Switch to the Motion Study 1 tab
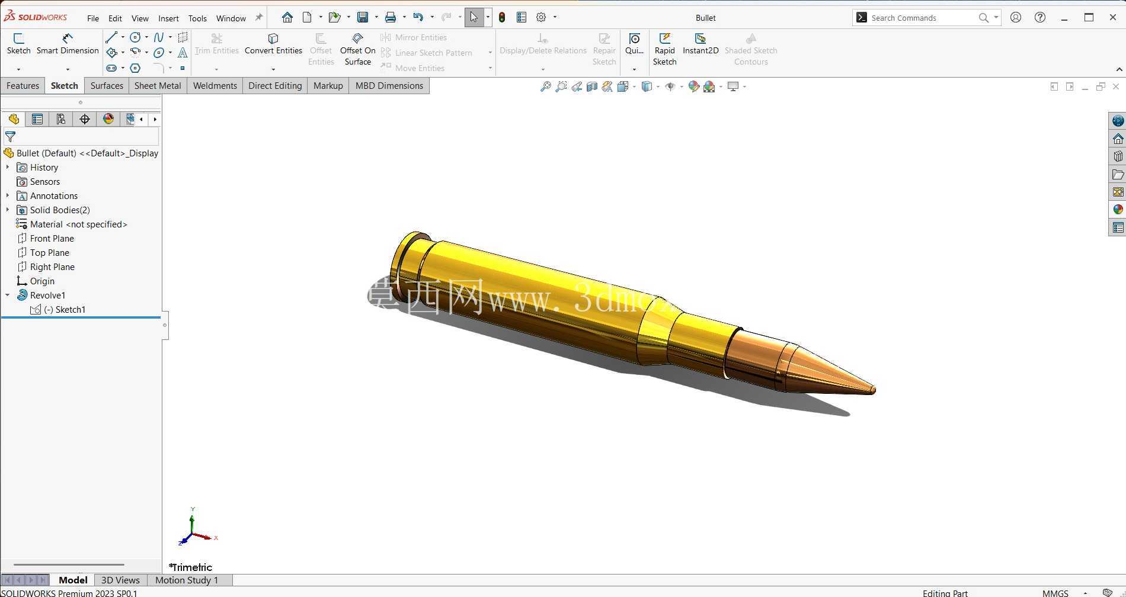The height and width of the screenshot is (597, 1126). (187, 580)
